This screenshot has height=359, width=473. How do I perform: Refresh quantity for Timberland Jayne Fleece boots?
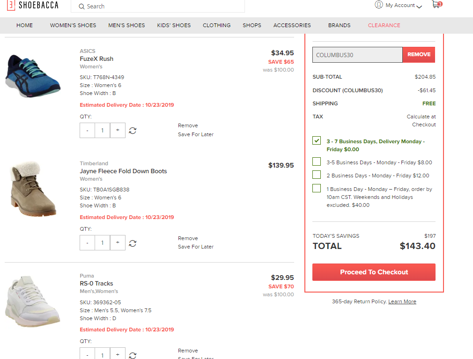[x=133, y=243]
